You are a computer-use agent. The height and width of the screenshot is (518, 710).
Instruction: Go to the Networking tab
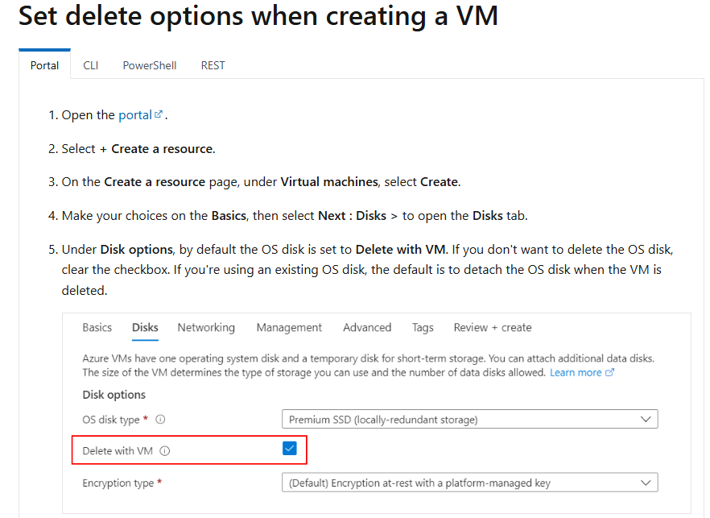click(206, 328)
